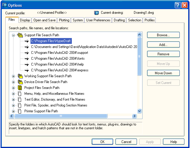Screen dimensions: 190x148
Task: Switch to the Display tab
Action: point(25,20)
